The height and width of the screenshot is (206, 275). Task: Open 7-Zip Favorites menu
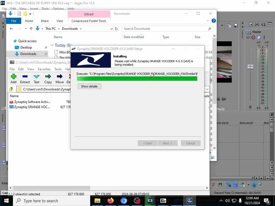click(x=44, y=69)
